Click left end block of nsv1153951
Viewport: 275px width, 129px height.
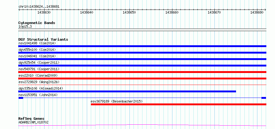point(21,98)
